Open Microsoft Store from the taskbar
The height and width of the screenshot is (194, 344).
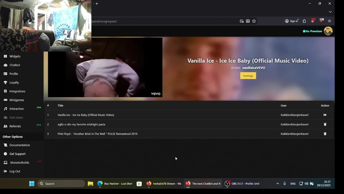(x=139, y=184)
